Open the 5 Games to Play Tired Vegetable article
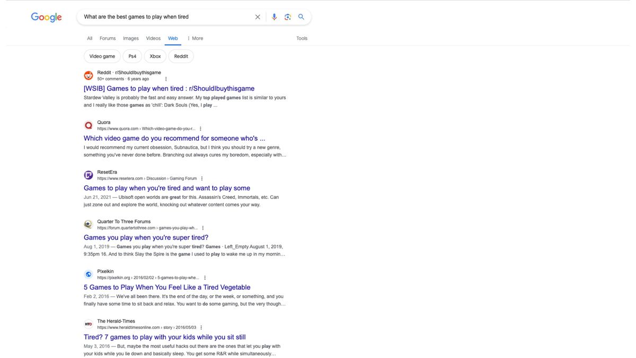The width and height of the screenshot is (636, 358). (x=166, y=287)
